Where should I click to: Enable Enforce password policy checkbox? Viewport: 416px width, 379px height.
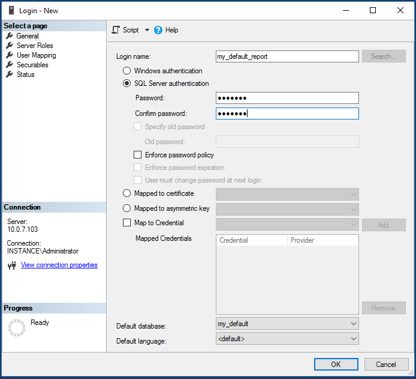(138, 155)
